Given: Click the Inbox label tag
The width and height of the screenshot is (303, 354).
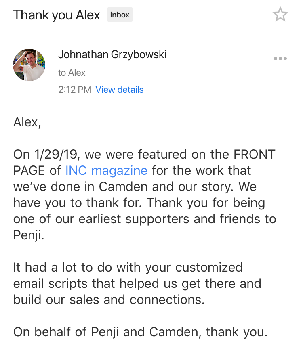Looking at the screenshot, I should pyautogui.click(x=120, y=15).
